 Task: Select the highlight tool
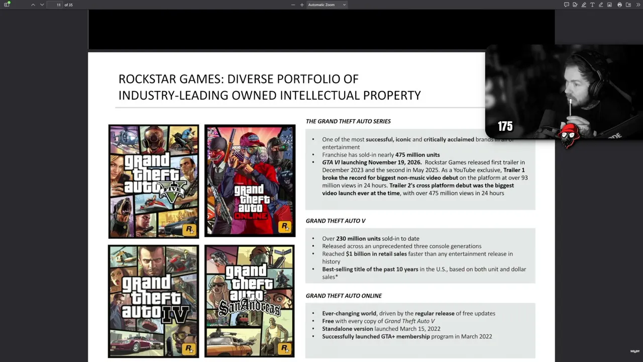[x=584, y=5]
